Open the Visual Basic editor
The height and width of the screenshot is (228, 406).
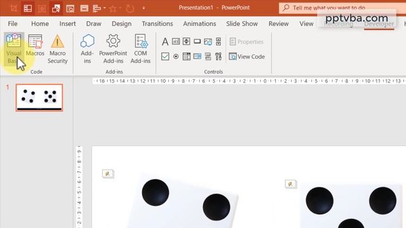pos(14,49)
